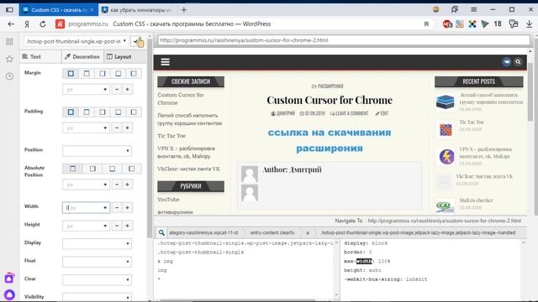Open the Position dropdown

[x=97, y=151]
